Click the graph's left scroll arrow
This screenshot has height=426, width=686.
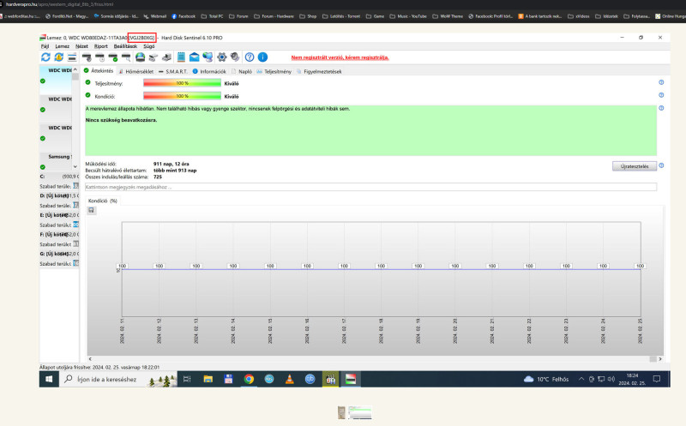coord(90,359)
